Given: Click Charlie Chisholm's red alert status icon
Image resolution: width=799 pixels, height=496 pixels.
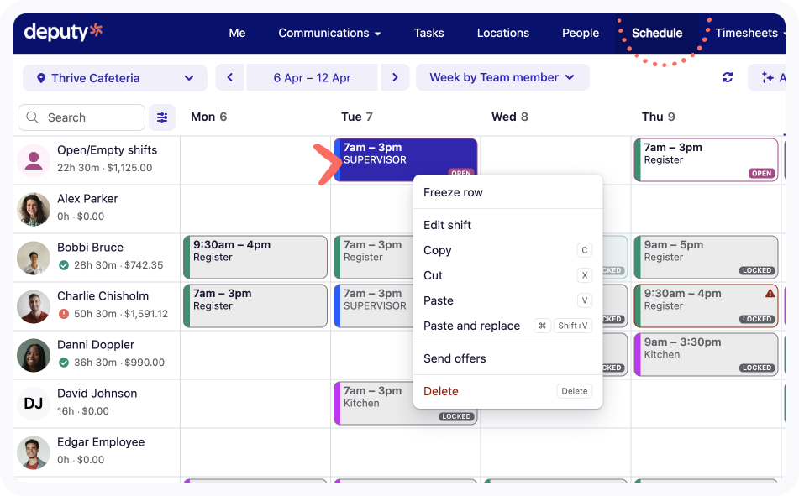Looking at the screenshot, I should pos(64,314).
